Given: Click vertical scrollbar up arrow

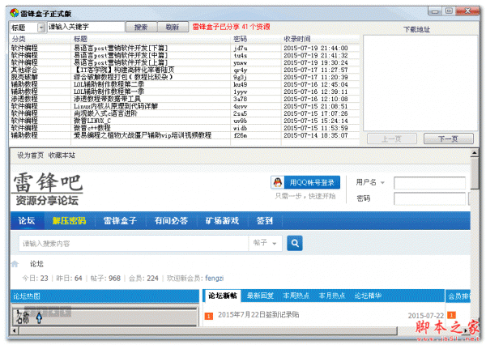Looking at the screenshot, I should point(475,153).
